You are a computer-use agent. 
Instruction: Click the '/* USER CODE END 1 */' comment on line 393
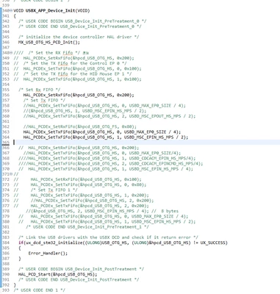click(x=39, y=290)
